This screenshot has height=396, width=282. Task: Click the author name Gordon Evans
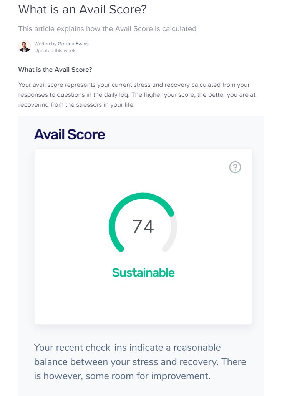(x=73, y=44)
